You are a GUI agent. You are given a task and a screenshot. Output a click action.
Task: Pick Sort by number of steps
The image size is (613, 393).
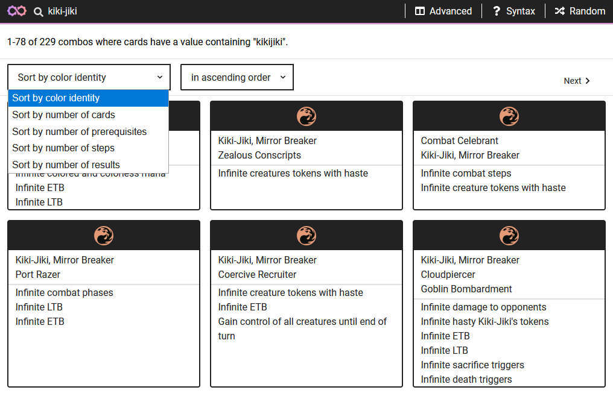(x=63, y=148)
